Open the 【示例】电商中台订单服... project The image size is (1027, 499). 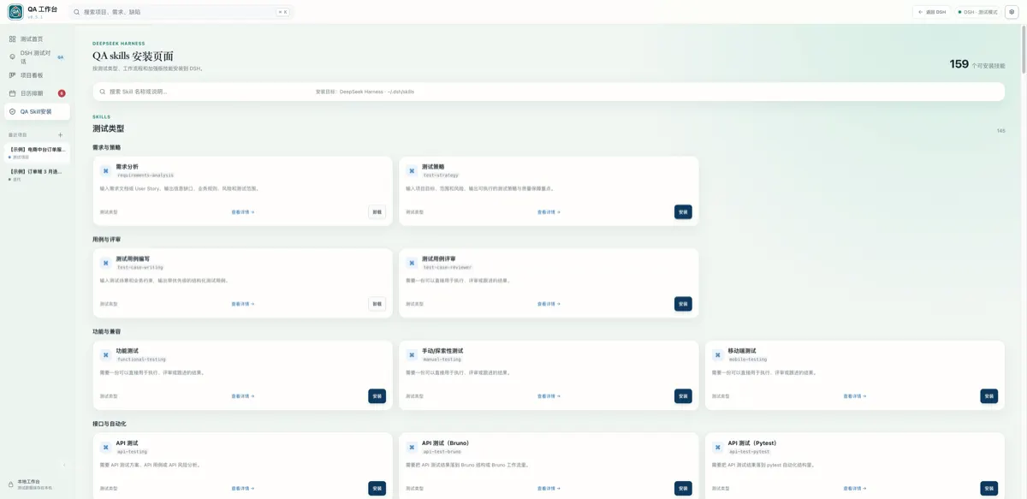[x=37, y=153]
